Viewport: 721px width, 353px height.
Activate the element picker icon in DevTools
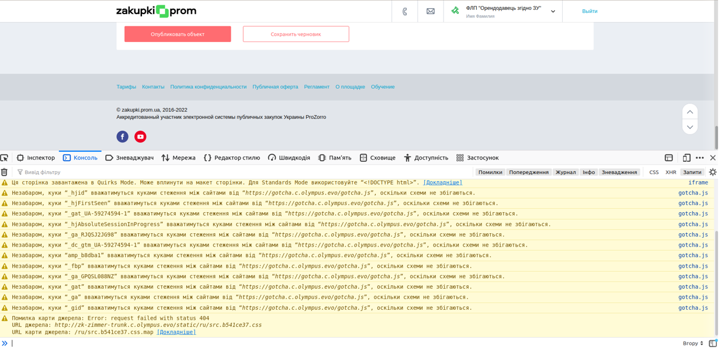coord(5,158)
